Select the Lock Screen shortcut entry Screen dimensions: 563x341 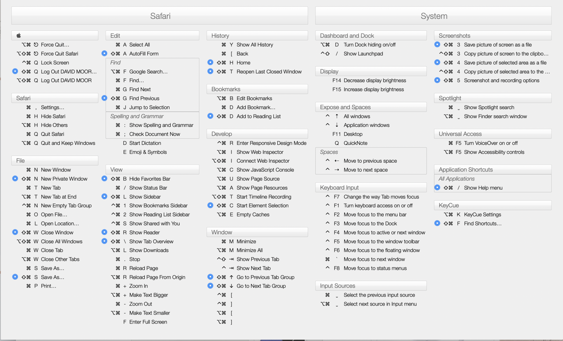click(x=55, y=62)
